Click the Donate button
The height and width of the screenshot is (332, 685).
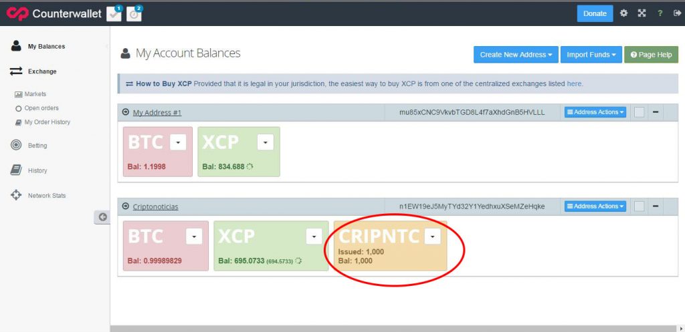coord(595,13)
